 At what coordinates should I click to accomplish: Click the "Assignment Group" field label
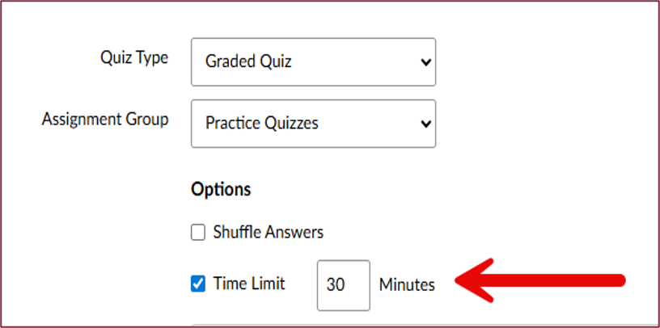(105, 120)
